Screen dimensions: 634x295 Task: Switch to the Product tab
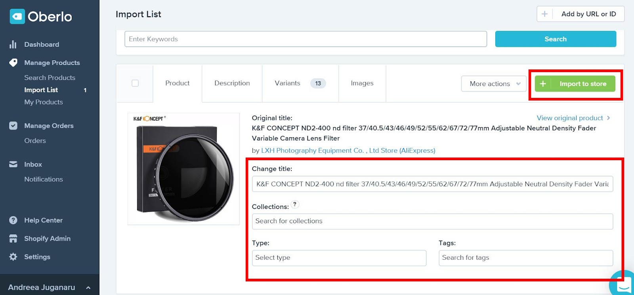(178, 83)
